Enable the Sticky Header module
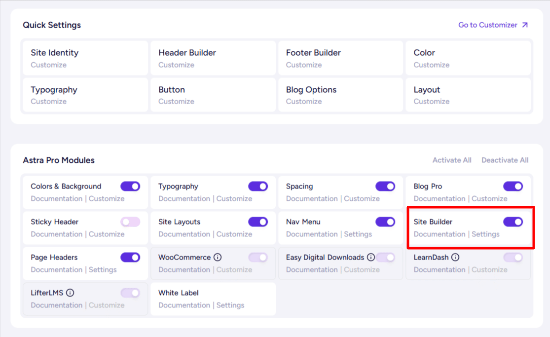Screen dimensions: 550x337 tap(130, 222)
